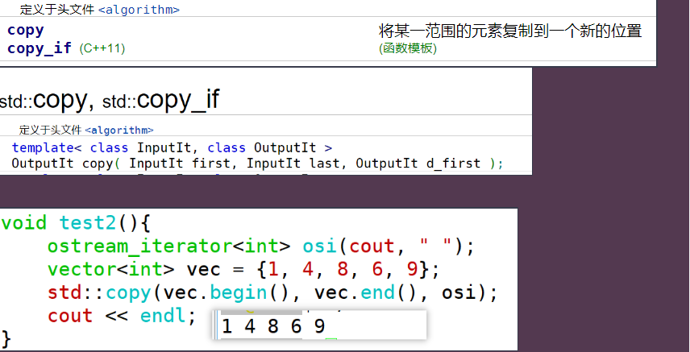Click the <algorithm> link under std::copy heading
690x352 pixels.
pyautogui.click(x=119, y=130)
